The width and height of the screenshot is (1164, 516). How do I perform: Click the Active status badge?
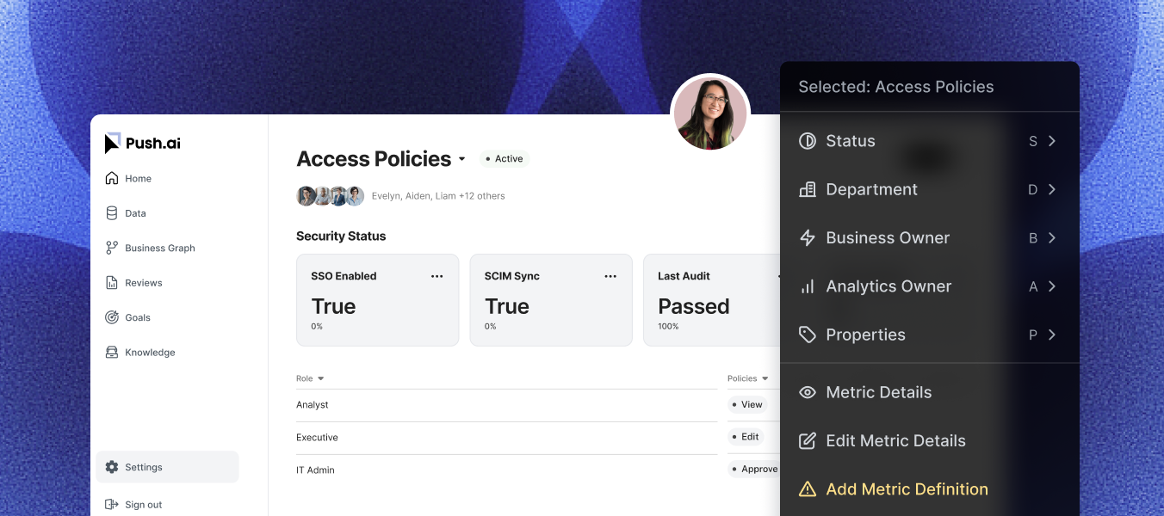[504, 159]
